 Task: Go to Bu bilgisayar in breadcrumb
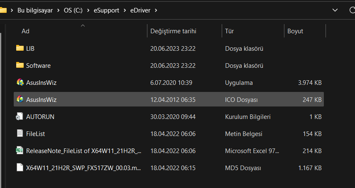coord(35,10)
